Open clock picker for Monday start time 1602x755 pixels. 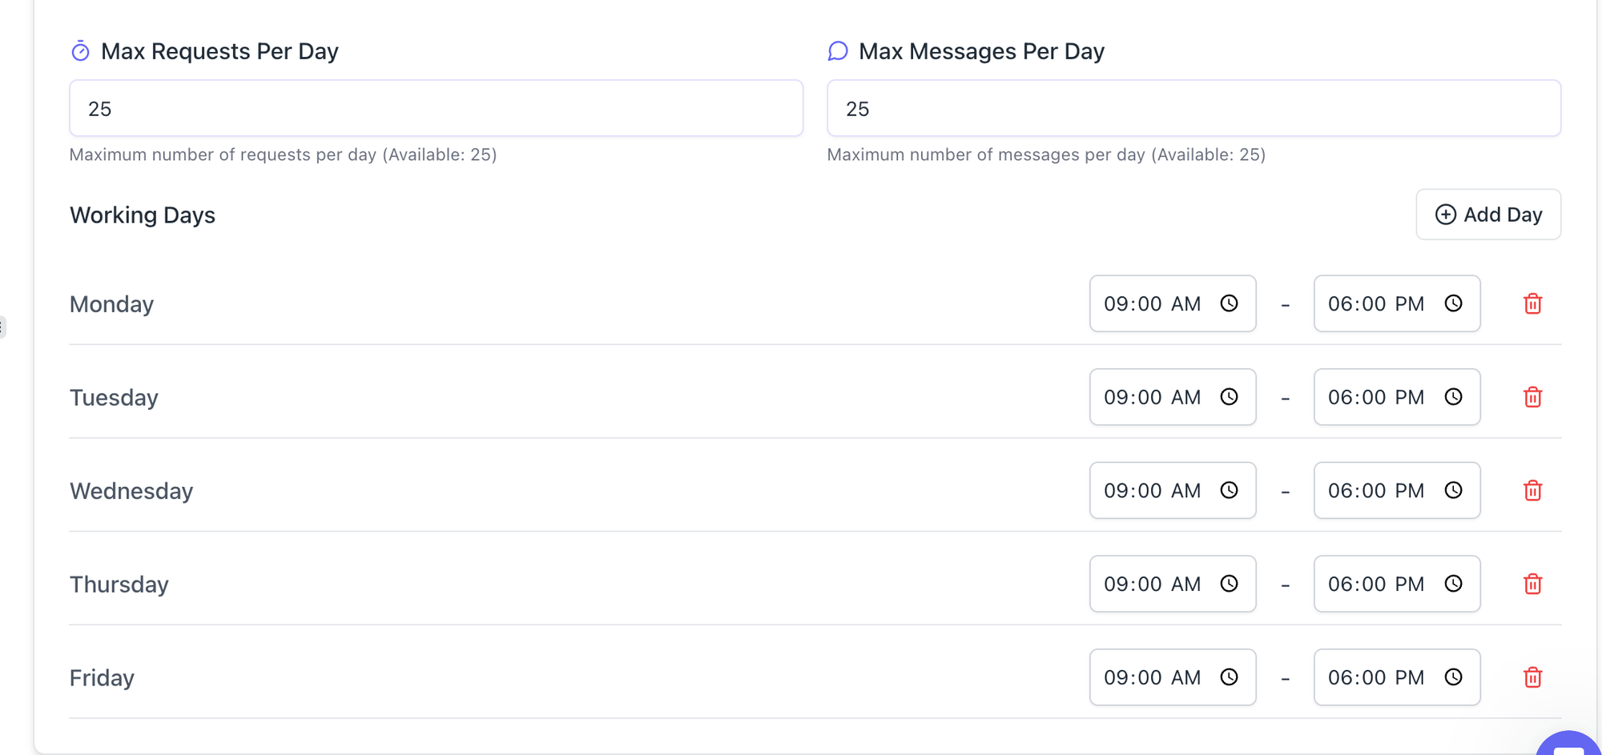pos(1229,303)
